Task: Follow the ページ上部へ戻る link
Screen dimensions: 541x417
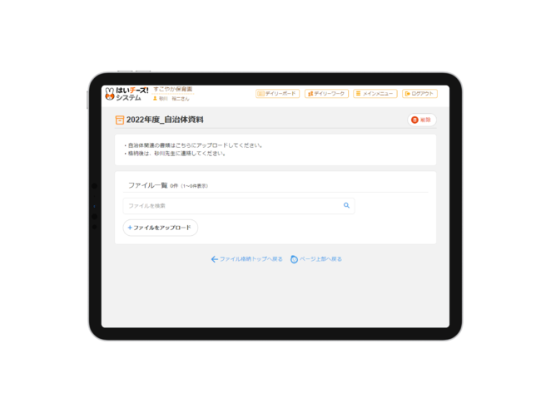Action: [316, 259]
